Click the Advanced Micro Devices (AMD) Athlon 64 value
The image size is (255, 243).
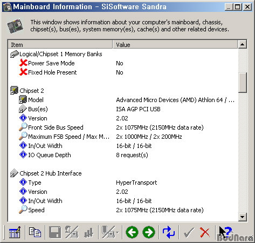click(x=175, y=100)
